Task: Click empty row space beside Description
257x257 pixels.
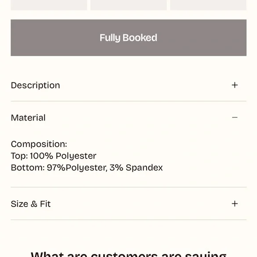Action: (145, 85)
